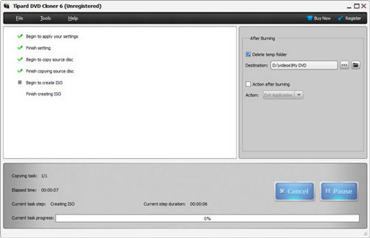Click the in-progress icon beside 'Begin to create ISO'
This screenshot has height=238, width=370.
20,82
